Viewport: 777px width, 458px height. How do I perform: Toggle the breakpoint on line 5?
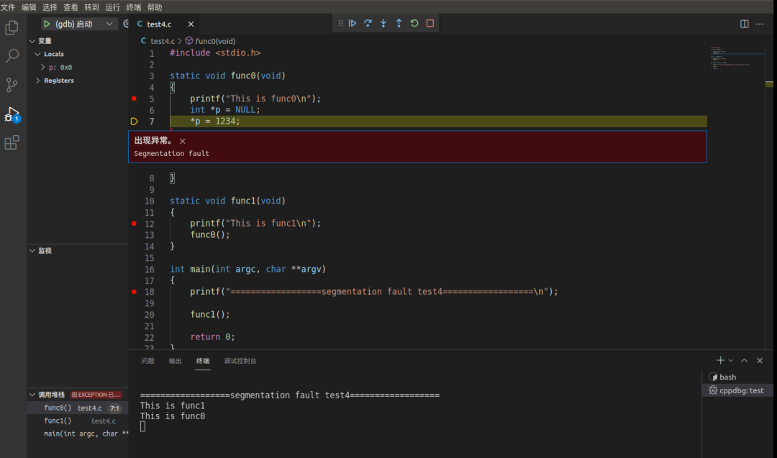pyautogui.click(x=134, y=99)
